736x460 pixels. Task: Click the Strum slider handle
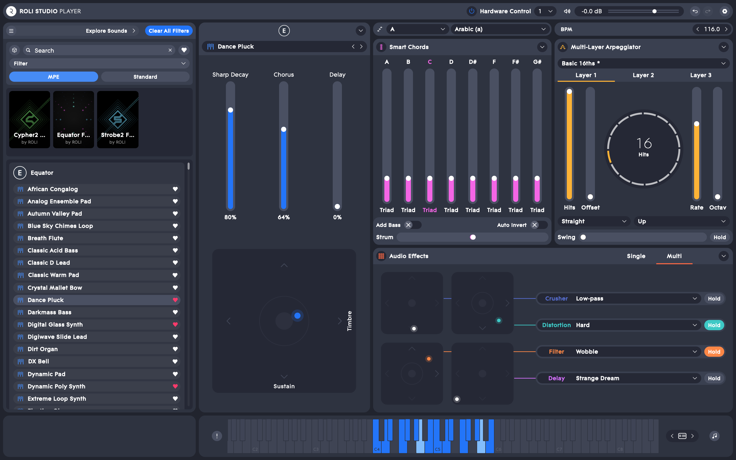[473, 237]
